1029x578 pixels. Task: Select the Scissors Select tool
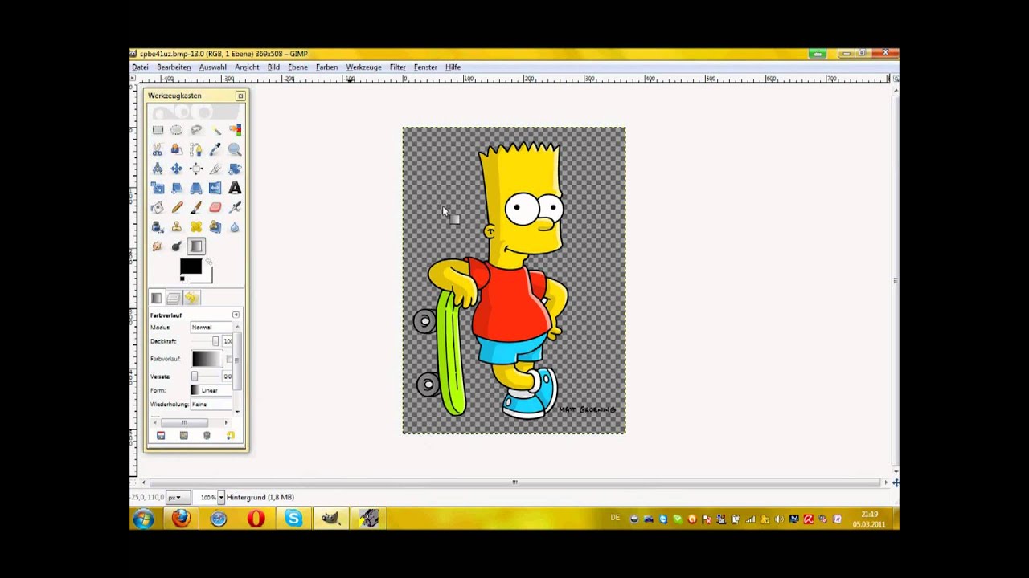(x=158, y=149)
